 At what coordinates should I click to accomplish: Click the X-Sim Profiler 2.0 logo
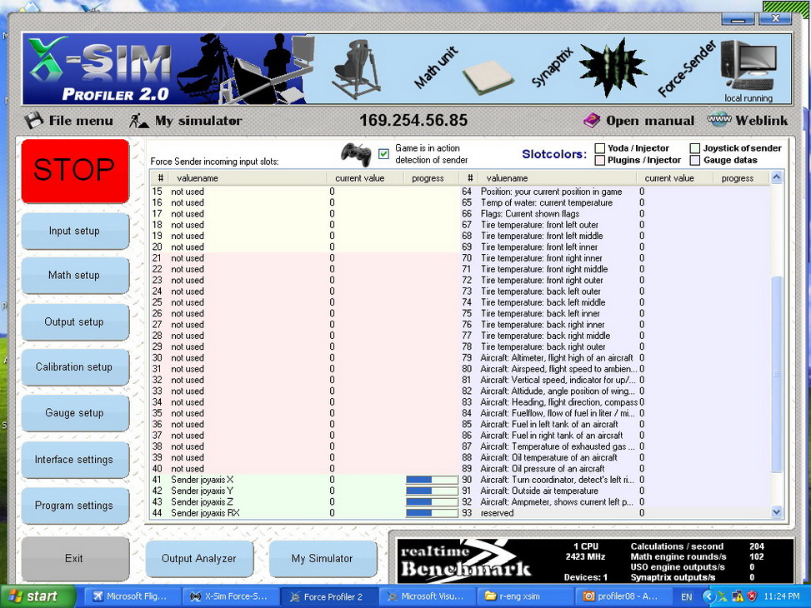pos(98,69)
